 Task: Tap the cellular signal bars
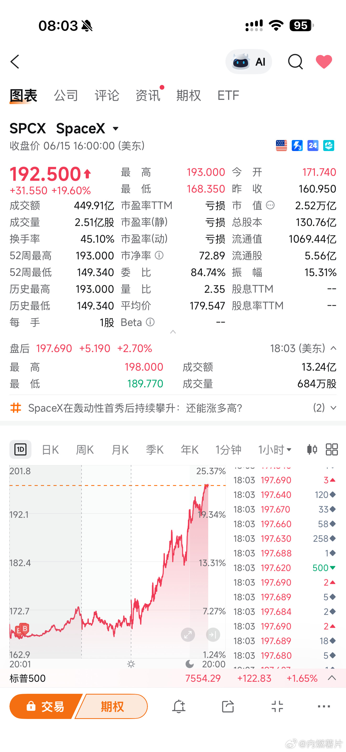(254, 25)
